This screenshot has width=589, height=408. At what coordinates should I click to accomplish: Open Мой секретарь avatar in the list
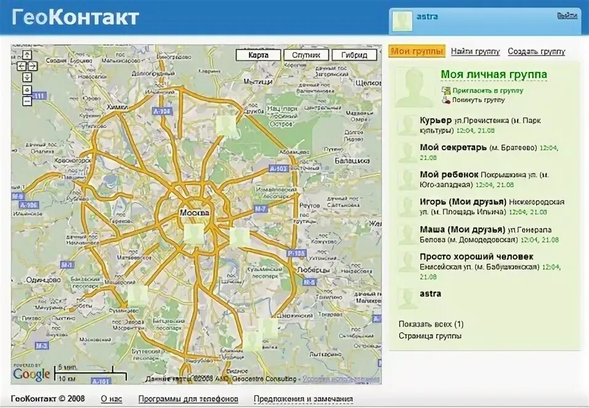tap(408, 152)
